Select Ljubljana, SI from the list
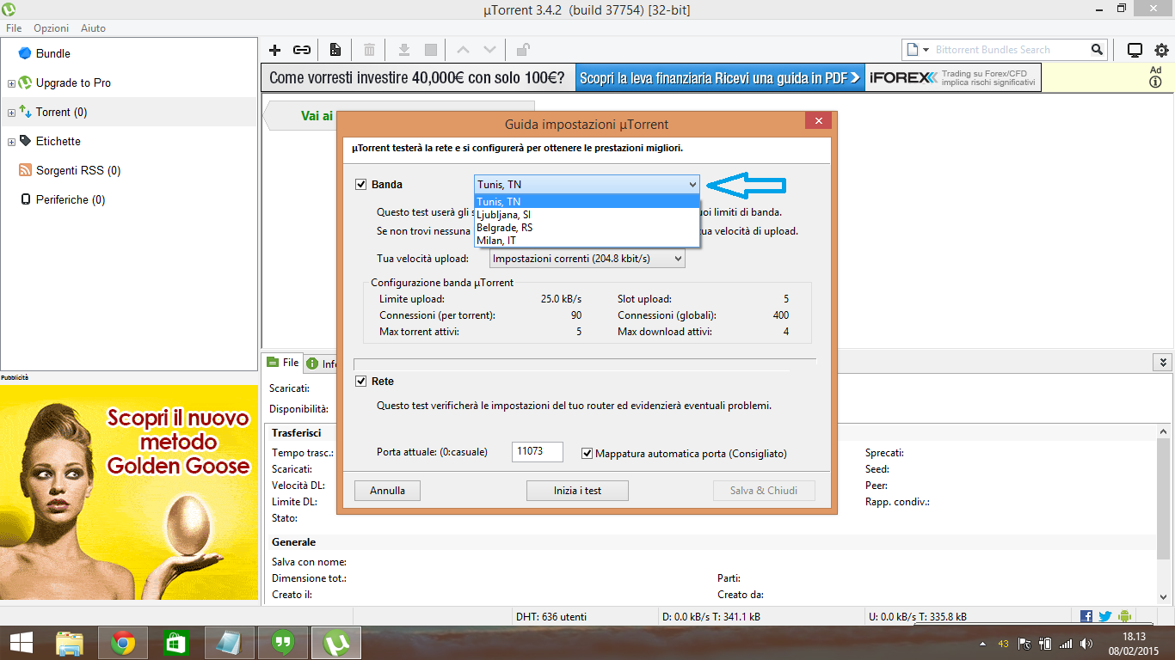Image resolution: width=1175 pixels, height=660 pixels. coord(587,215)
